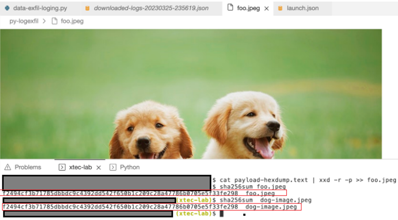This screenshot has width=398, height=220.
Task: Click file icon on foo.jpeg tab
Action: (230, 7)
